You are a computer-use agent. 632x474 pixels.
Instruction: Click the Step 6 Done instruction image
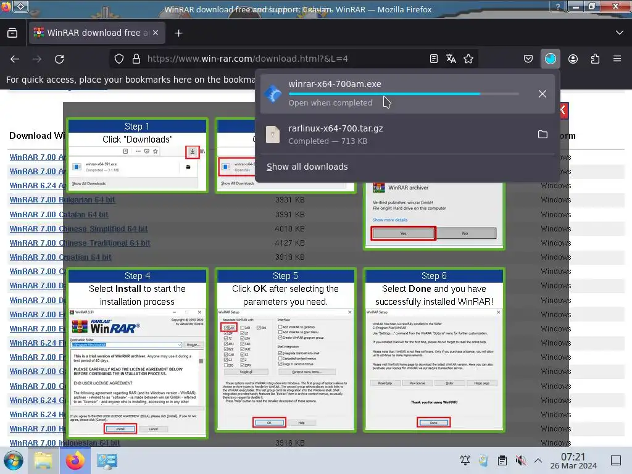click(434, 350)
